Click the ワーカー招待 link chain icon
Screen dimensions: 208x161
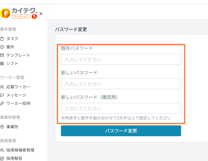tap(2, 103)
